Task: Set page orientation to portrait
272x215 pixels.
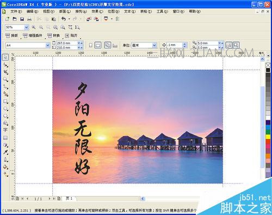Action: [x=91, y=45]
